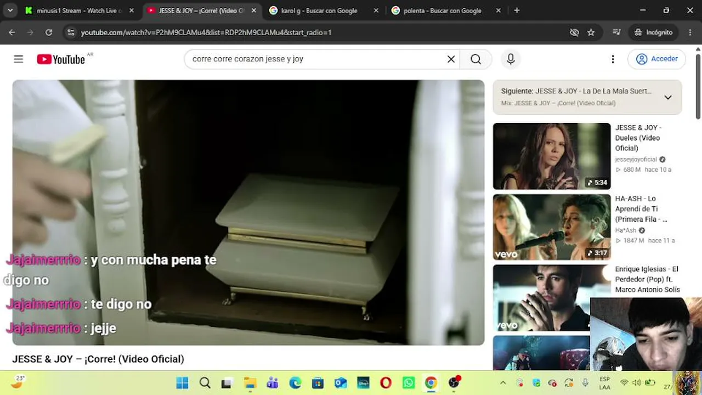Open Microsoft Edge from the taskbar
This screenshot has height=395, width=702.
click(x=295, y=383)
